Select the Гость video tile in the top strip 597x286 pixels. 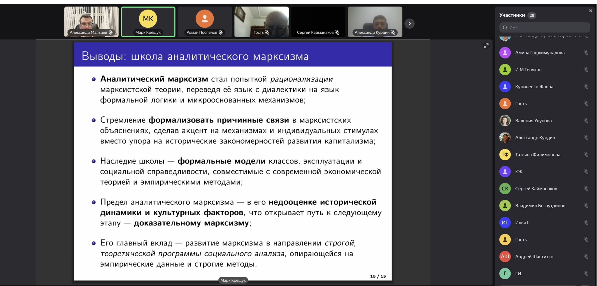pos(261,22)
